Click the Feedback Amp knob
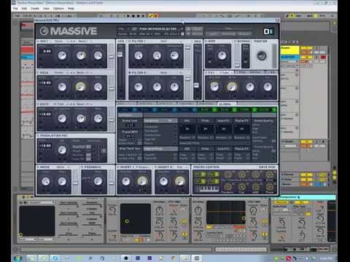 [x=98, y=181]
